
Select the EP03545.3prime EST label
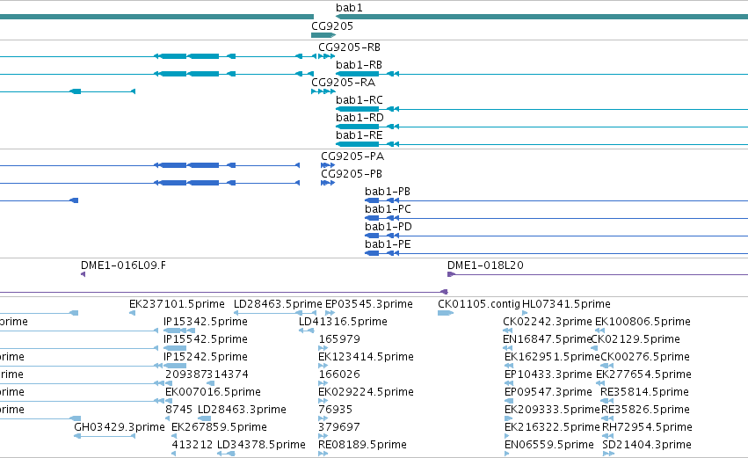point(369,304)
